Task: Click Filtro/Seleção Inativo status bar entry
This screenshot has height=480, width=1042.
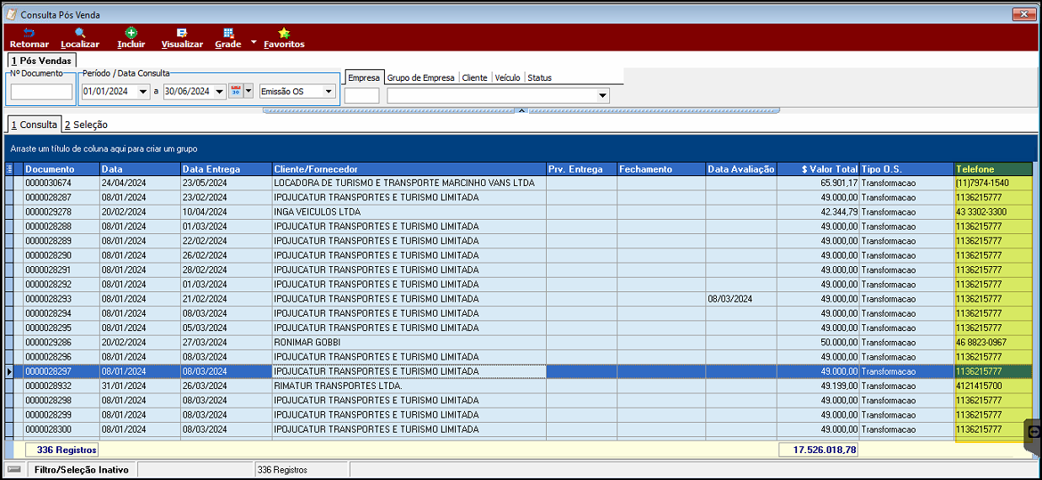Action: [82, 470]
